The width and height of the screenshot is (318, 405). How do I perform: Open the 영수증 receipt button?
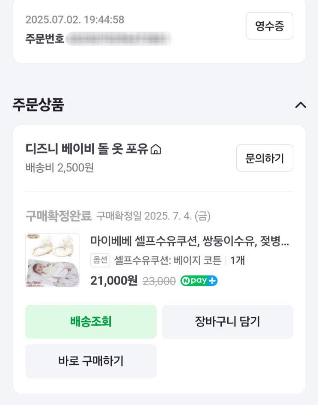click(x=269, y=26)
